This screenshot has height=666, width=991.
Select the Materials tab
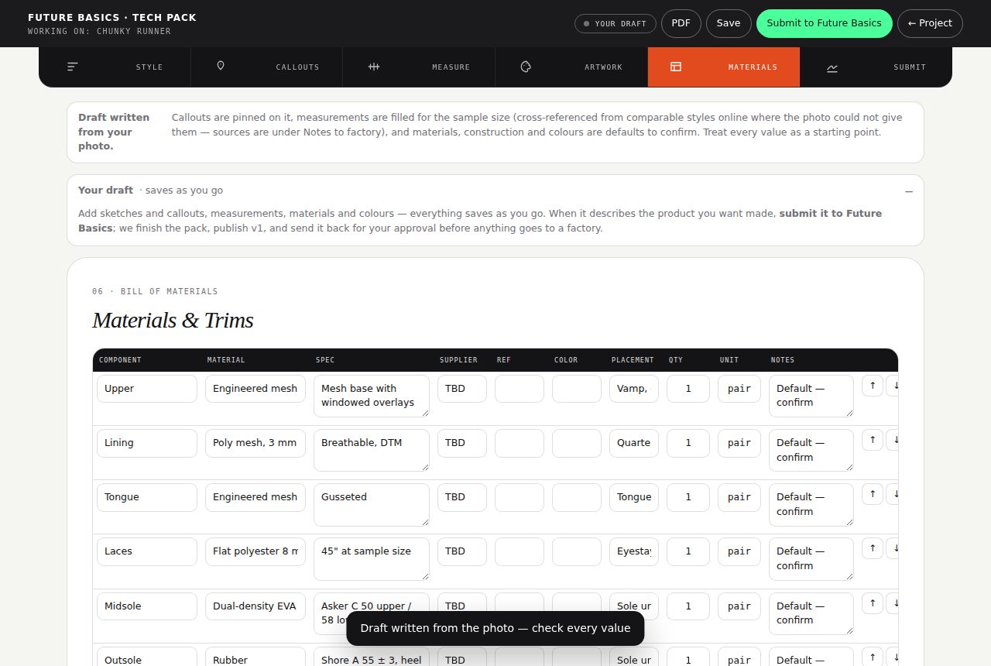pos(724,67)
